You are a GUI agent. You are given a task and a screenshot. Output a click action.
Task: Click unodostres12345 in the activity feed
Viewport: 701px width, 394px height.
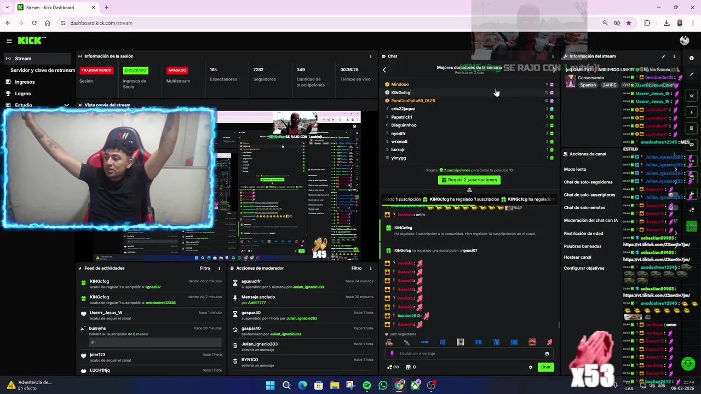coord(161,303)
